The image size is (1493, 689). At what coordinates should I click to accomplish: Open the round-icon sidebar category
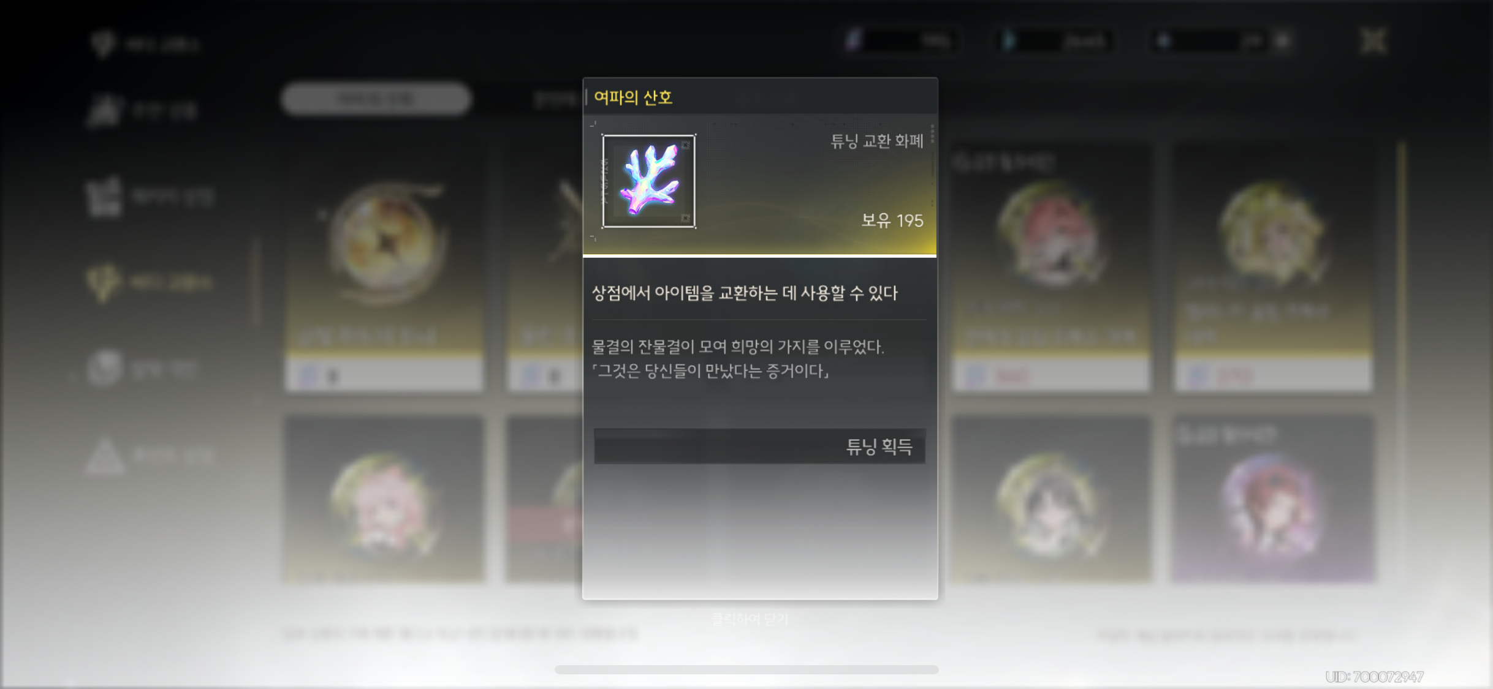coord(103,369)
